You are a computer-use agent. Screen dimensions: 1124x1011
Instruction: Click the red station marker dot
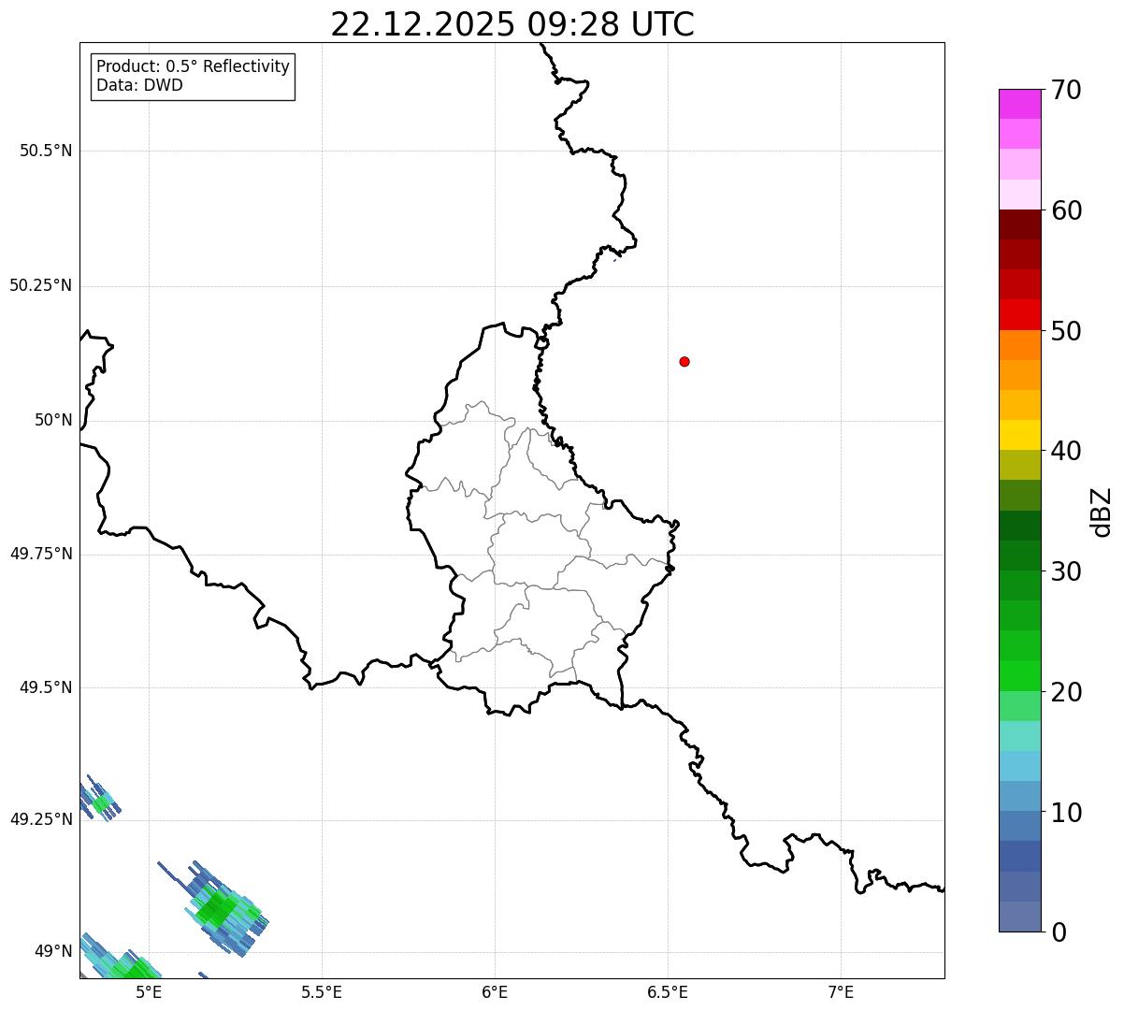coord(684,361)
